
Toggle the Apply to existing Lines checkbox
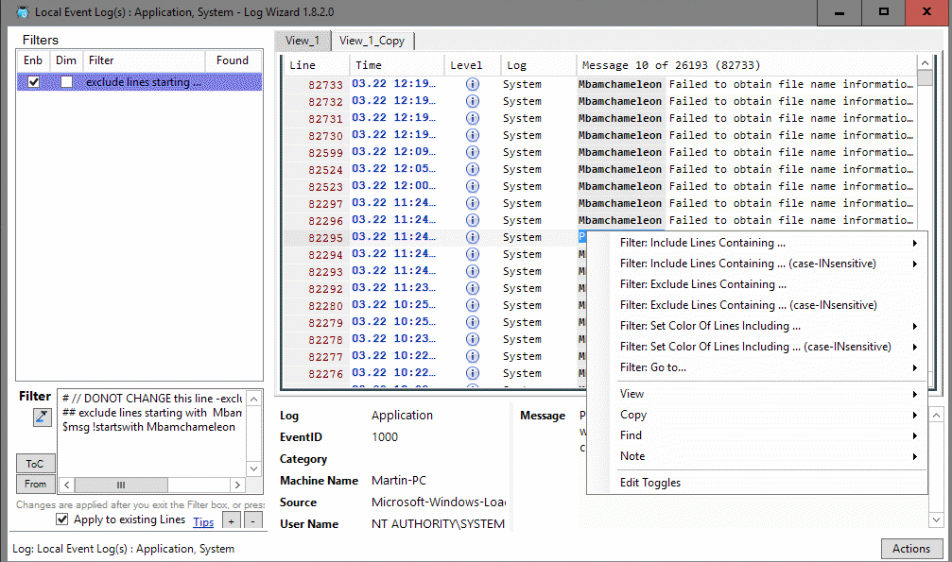click(x=62, y=519)
